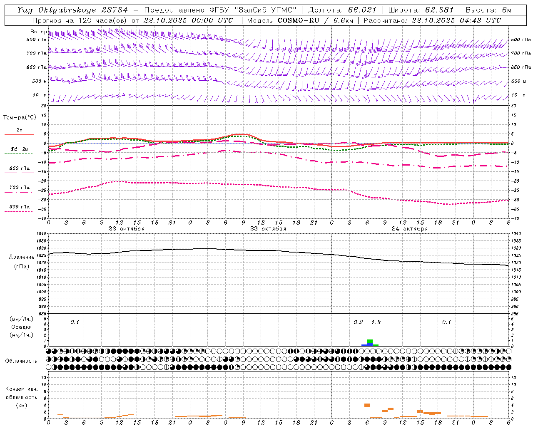
Task: Click the "(гПа)" pressure unit label
Action: click(x=22, y=267)
